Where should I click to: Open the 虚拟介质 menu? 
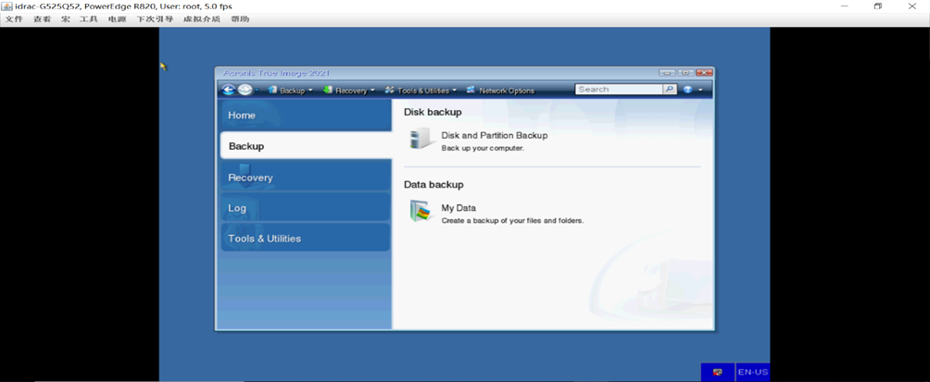tap(202, 18)
